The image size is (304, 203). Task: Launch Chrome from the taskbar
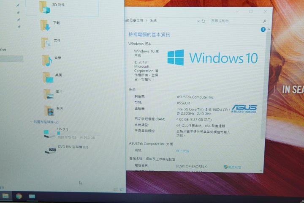point(19,196)
